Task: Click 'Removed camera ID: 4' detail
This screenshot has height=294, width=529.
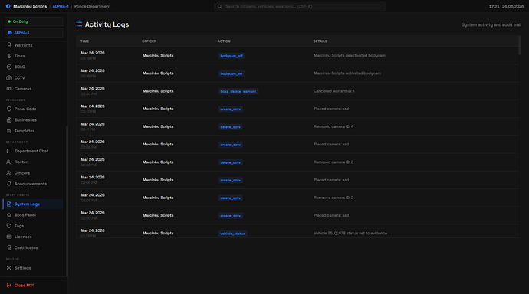Action: click(x=333, y=126)
